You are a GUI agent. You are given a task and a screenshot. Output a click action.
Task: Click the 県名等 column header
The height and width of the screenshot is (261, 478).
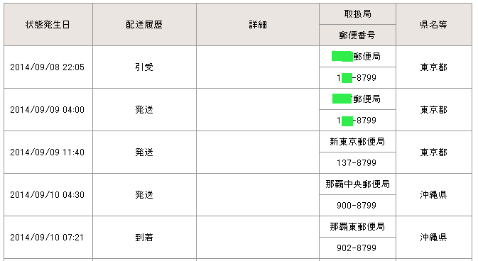tap(434, 25)
